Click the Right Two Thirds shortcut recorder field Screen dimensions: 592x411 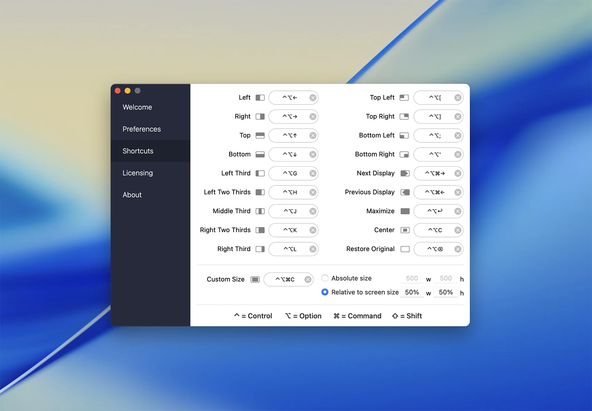tap(290, 230)
